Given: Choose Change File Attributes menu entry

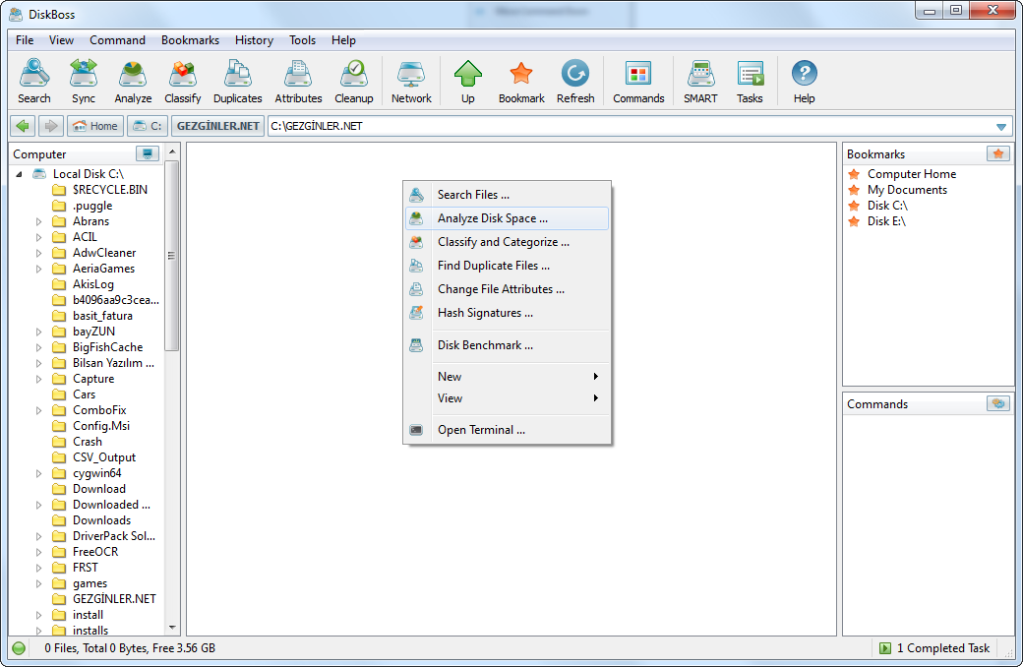Looking at the screenshot, I should pos(507,289).
